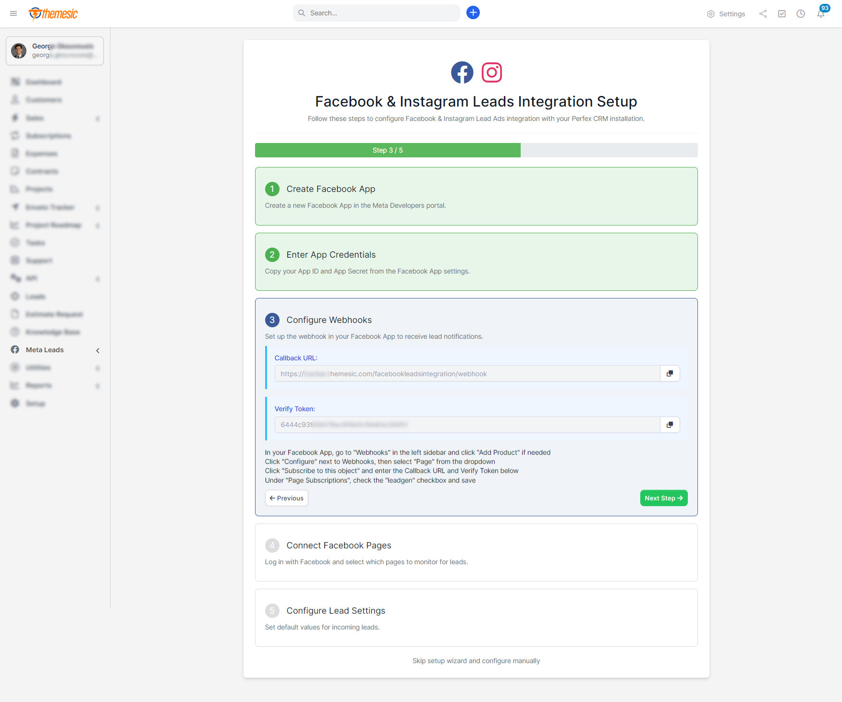The height and width of the screenshot is (702, 842).
Task: Click the Next Step button
Action: point(664,498)
